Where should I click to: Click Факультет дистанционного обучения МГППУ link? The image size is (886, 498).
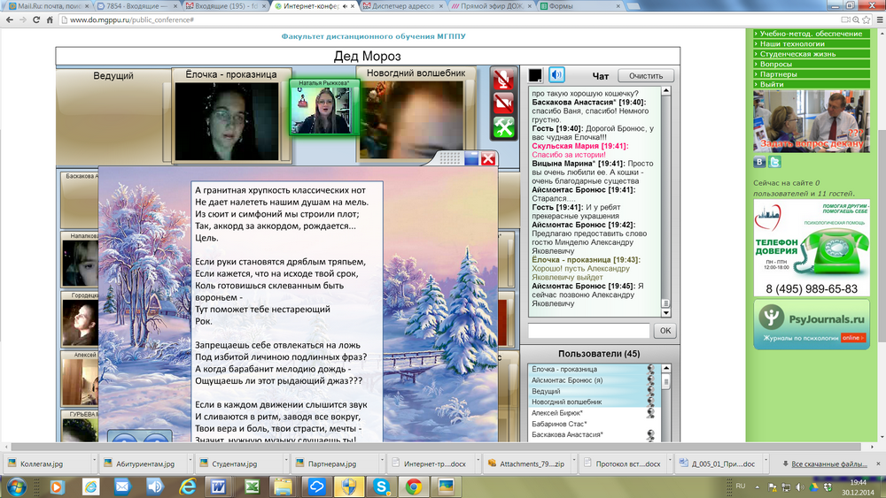click(x=374, y=36)
